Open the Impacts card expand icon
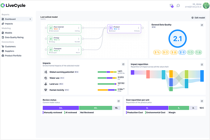The height and width of the screenshot is (140, 210). pos(123,64)
